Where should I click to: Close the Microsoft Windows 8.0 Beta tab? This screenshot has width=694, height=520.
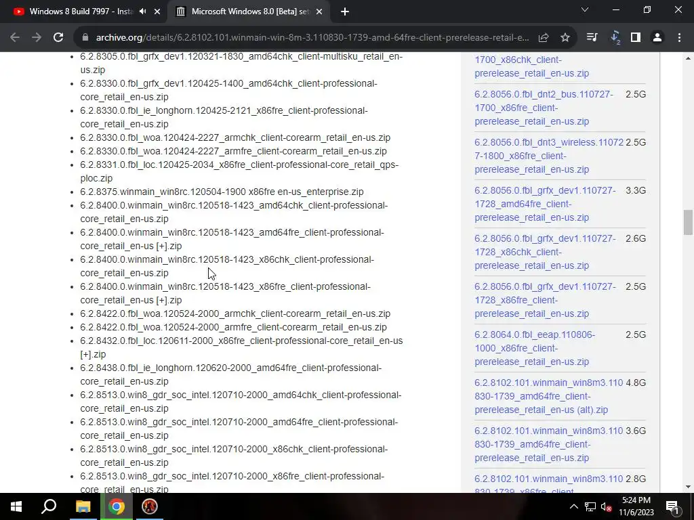(x=319, y=12)
